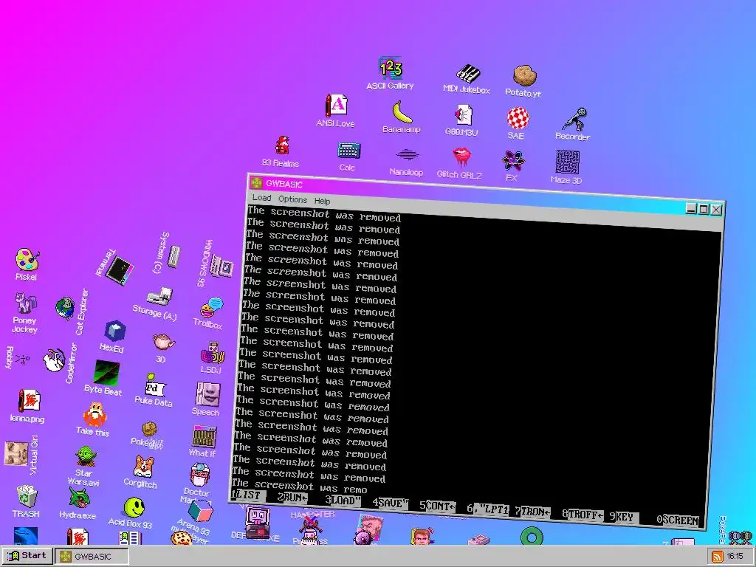
Task: Select GWBASIC taskbar button
Action: tap(92, 556)
